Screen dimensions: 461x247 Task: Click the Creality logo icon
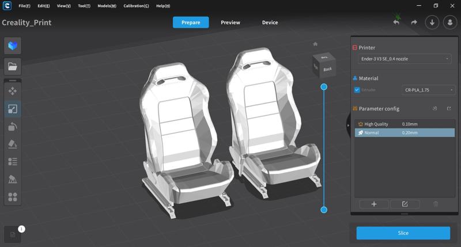point(7,6)
